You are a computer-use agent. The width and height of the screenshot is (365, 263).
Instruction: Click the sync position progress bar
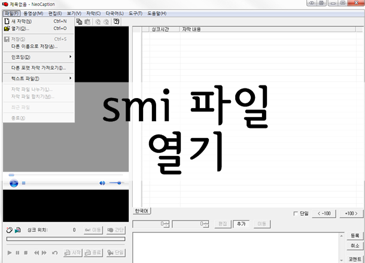pyautogui.click(x=66, y=239)
